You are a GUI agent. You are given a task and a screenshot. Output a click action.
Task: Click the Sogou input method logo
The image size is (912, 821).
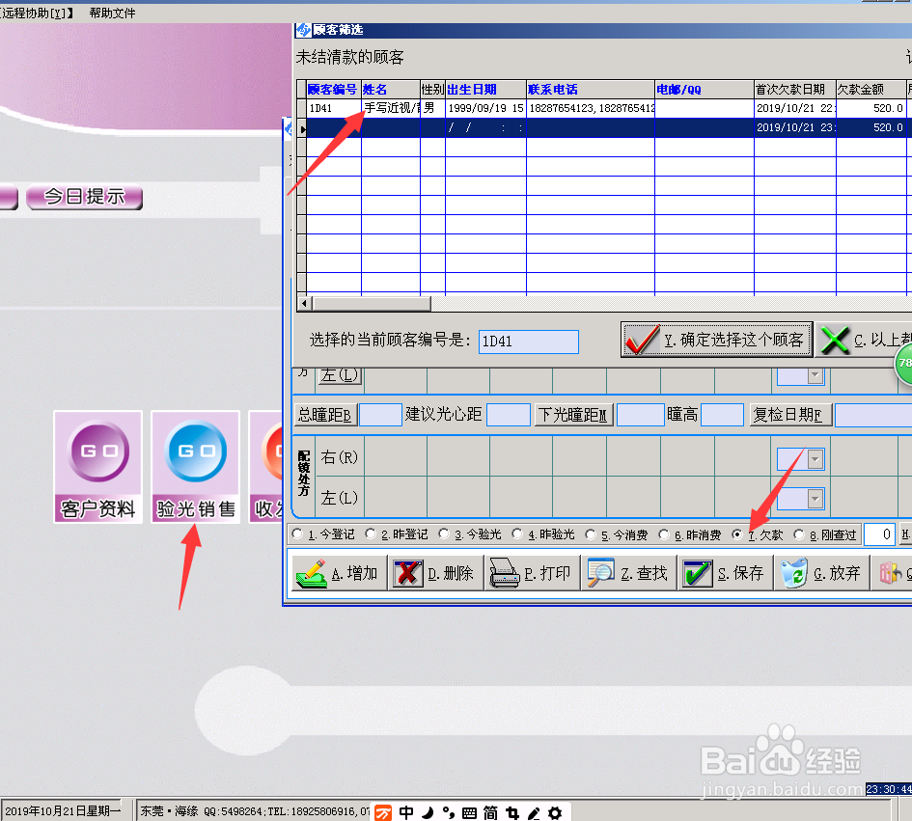click(383, 812)
